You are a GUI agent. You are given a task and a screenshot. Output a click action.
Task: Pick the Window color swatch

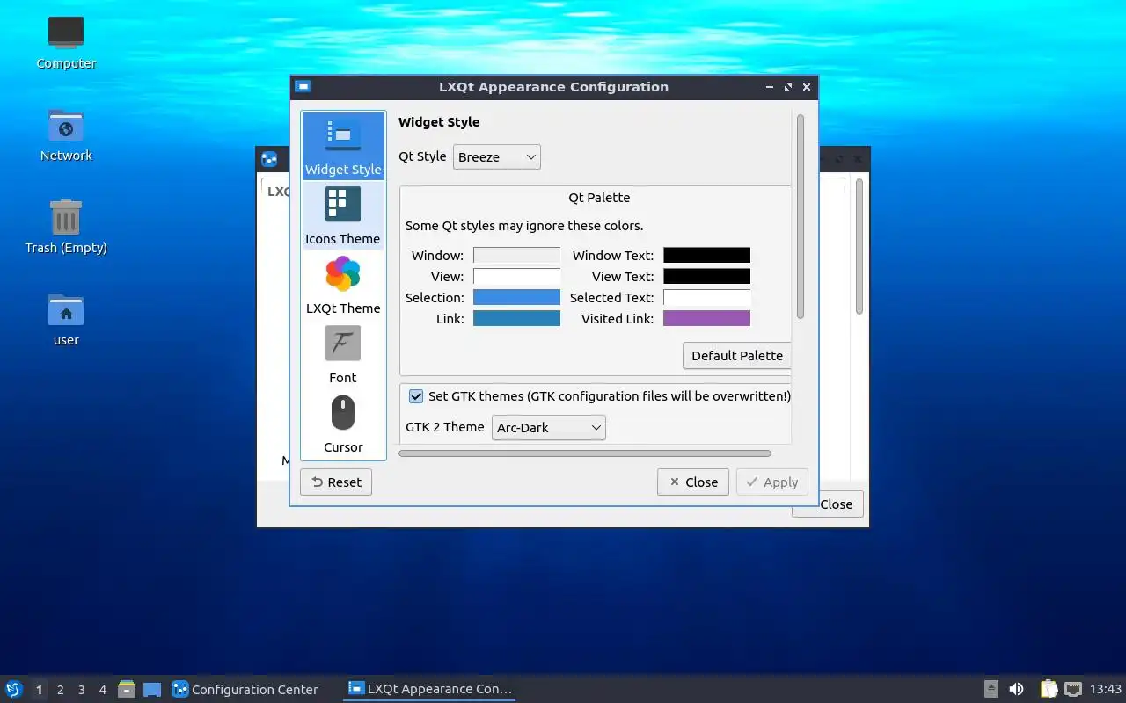point(517,256)
